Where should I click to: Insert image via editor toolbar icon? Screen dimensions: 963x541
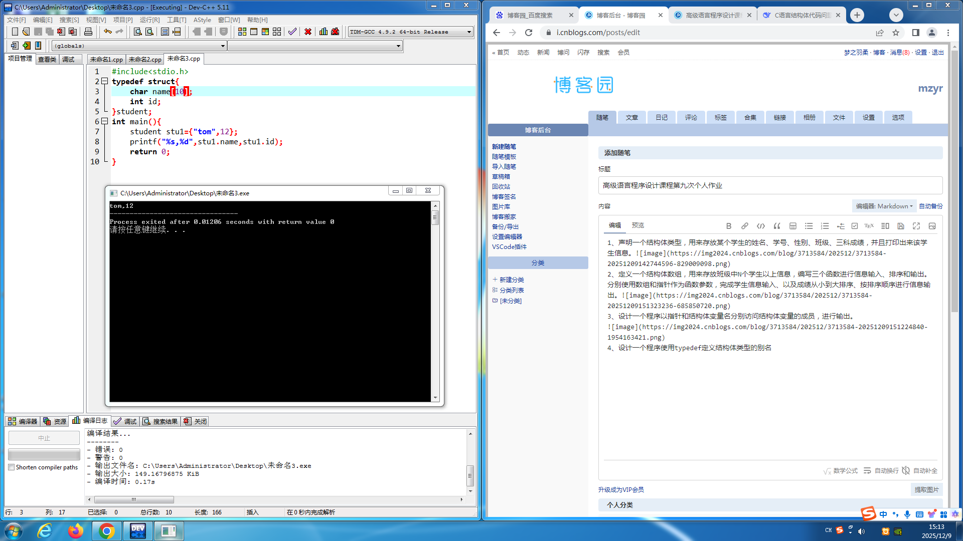point(932,226)
